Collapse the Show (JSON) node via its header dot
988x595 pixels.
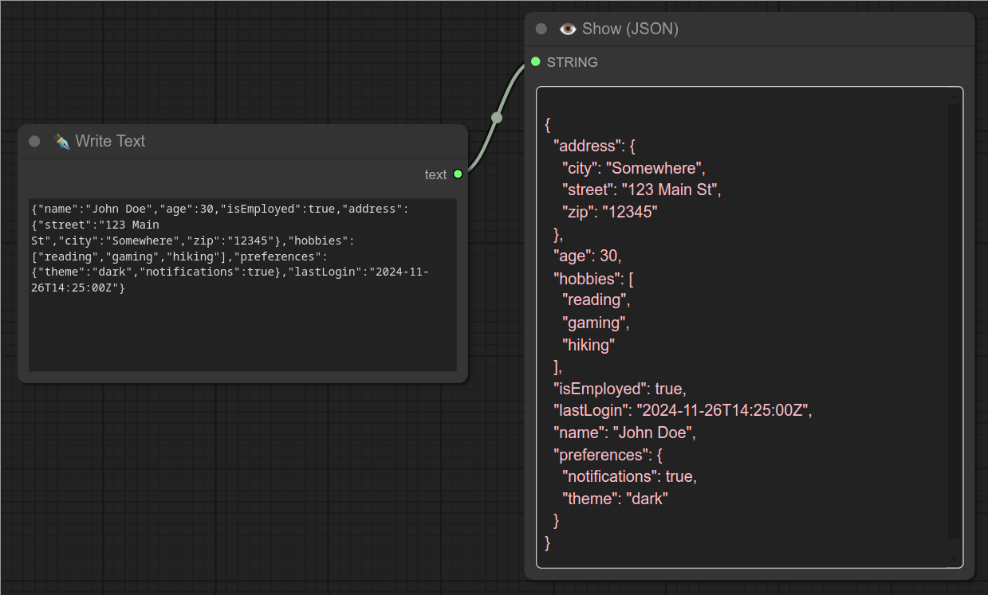(x=541, y=29)
